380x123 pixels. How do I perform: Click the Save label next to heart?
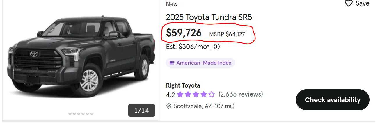[363, 3]
